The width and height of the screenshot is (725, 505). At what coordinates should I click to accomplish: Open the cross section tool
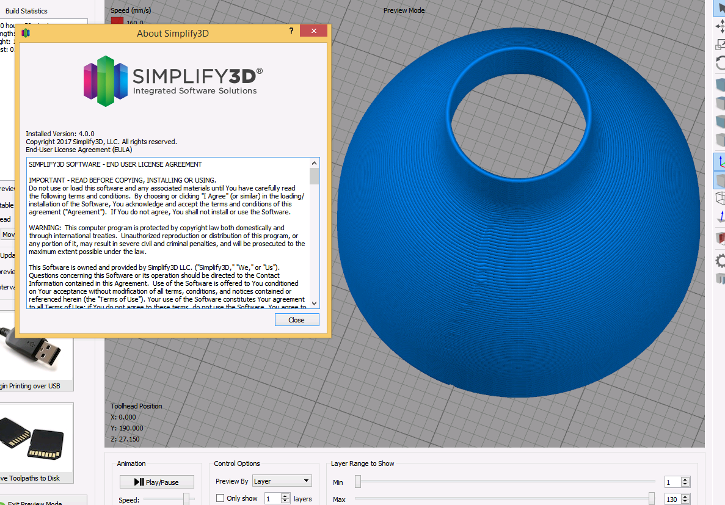(720, 238)
